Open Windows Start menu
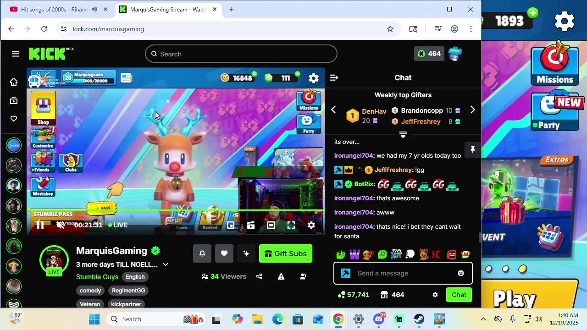Screen dimensions: 587x330 [x=94, y=319]
